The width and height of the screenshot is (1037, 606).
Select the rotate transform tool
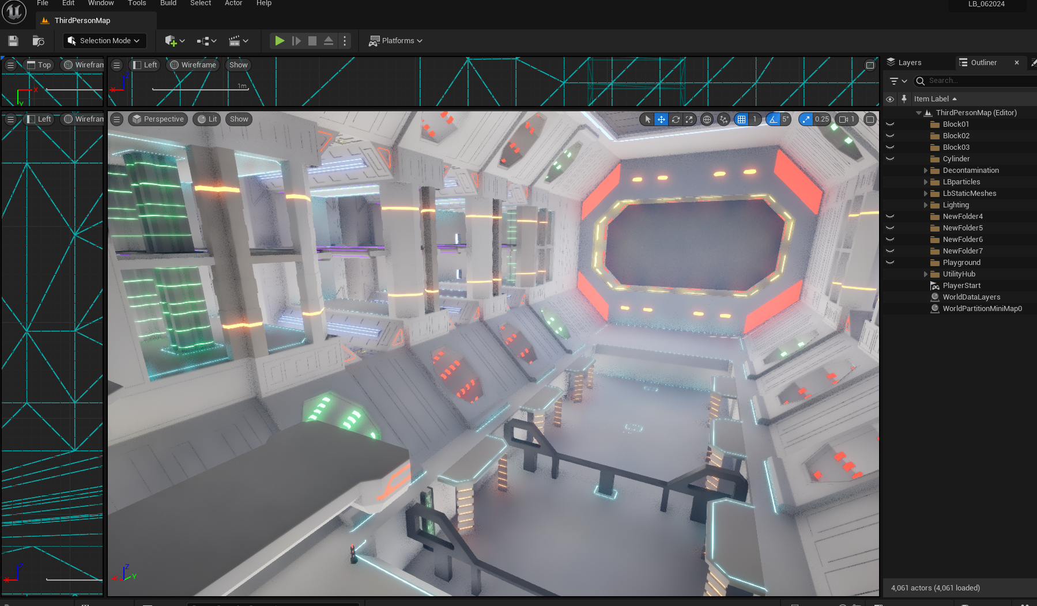click(676, 119)
